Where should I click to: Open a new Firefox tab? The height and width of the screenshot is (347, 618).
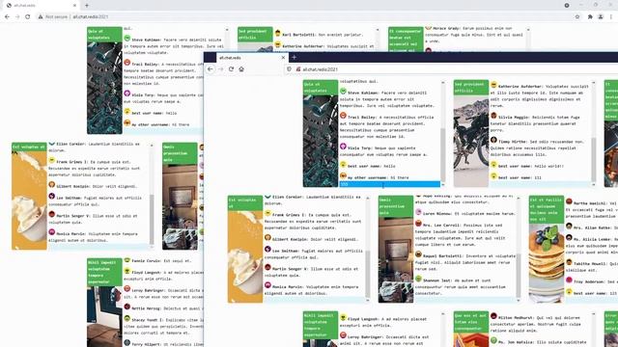(294, 58)
